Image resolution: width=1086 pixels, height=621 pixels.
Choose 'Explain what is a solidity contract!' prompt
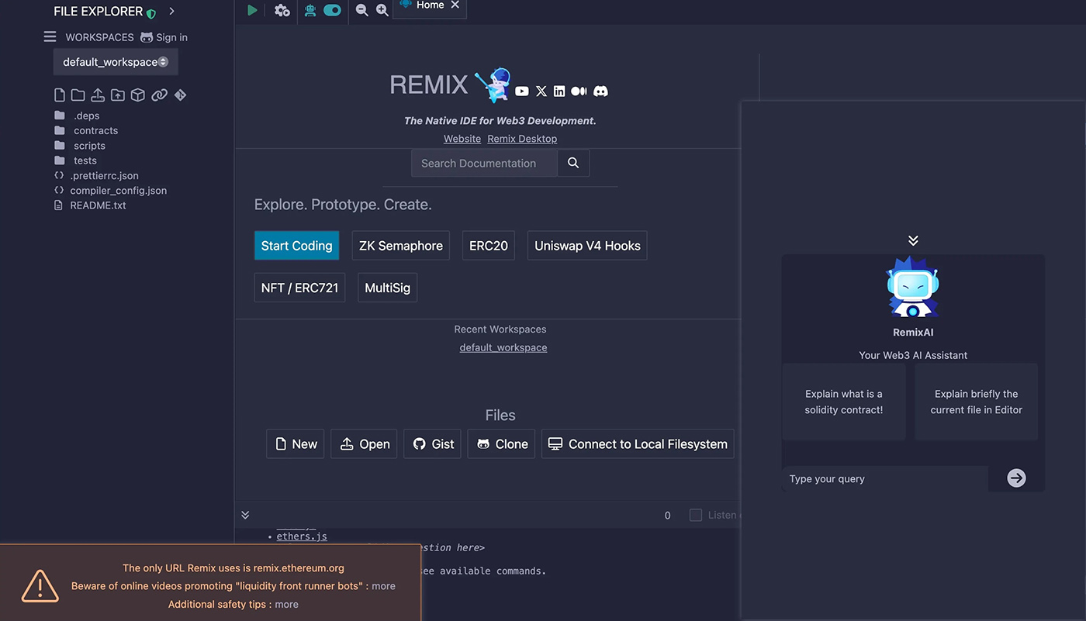(x=844, y=402)
